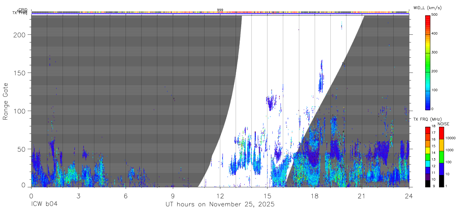Click the multicolored noise strip above the plot

220,12
